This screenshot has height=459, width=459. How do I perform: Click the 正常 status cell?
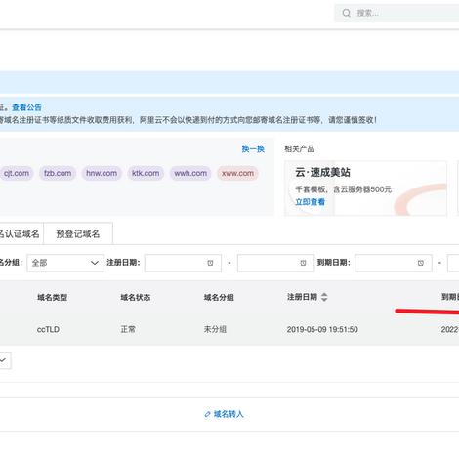(x=128, y=329)
